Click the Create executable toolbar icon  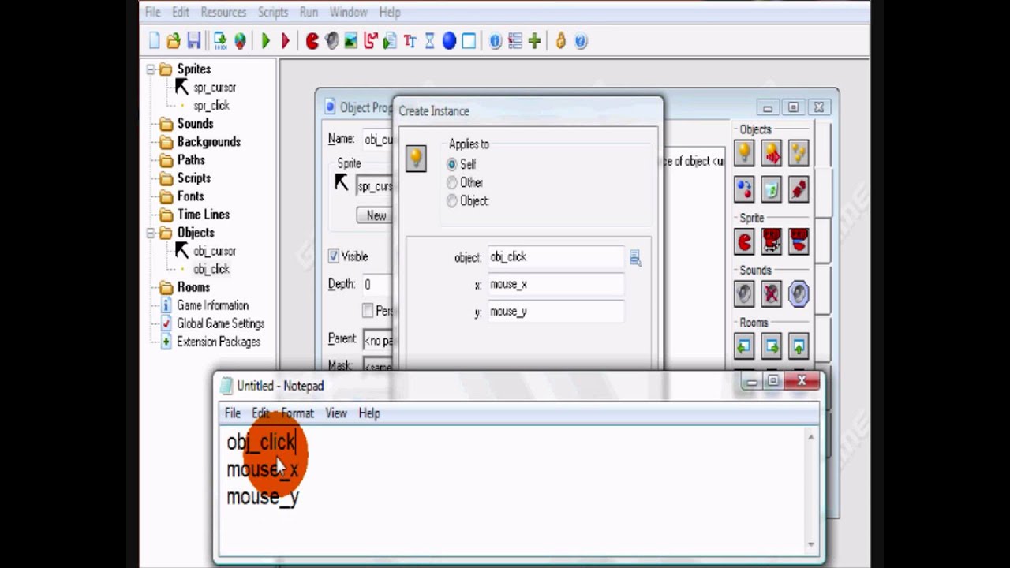220,41
